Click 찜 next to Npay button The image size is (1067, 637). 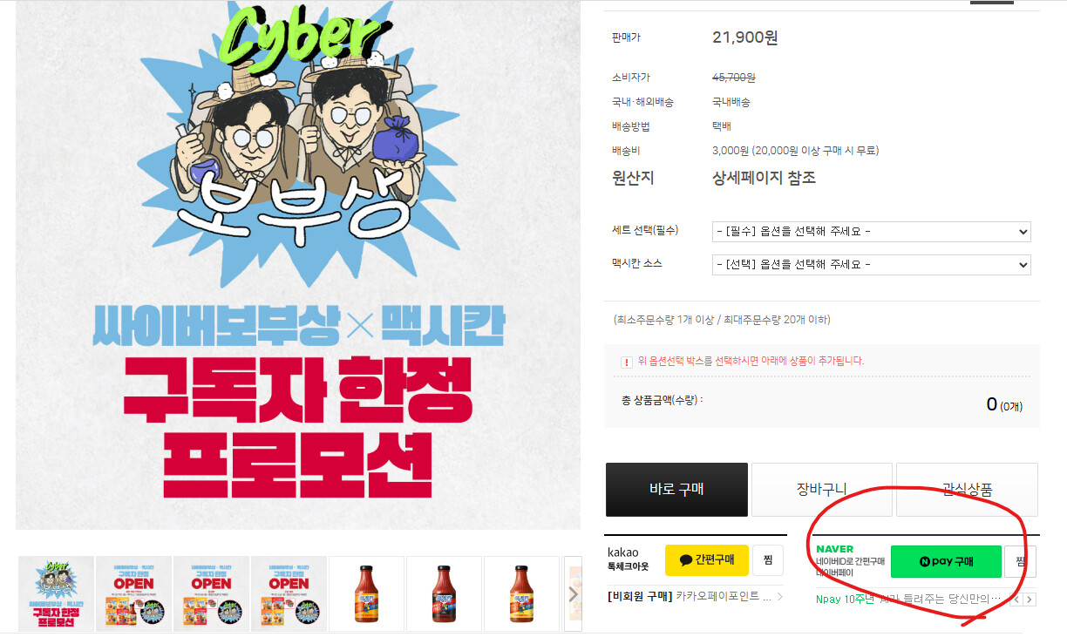(x=1020, y=561)
